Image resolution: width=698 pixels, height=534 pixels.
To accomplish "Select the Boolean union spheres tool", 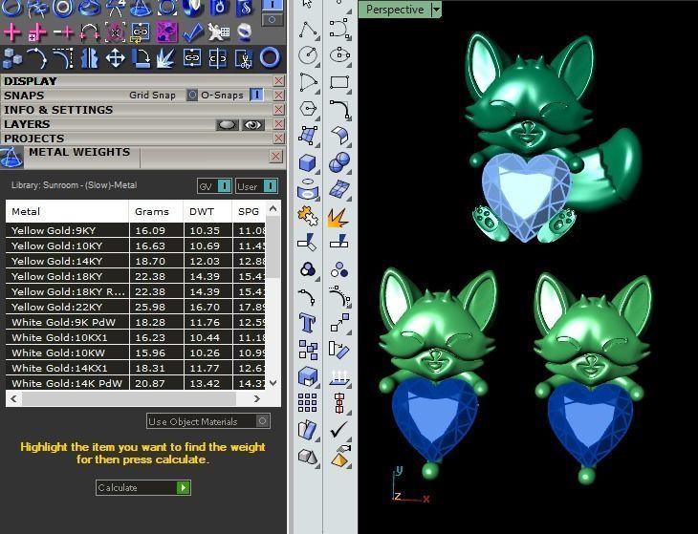I will pyautogui.click(x=339, y=162).
